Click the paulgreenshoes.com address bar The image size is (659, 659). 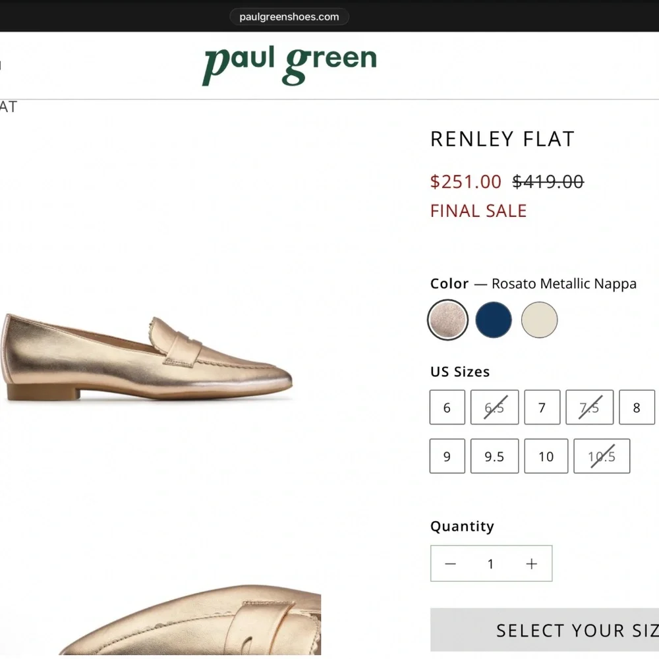[289, 17]
